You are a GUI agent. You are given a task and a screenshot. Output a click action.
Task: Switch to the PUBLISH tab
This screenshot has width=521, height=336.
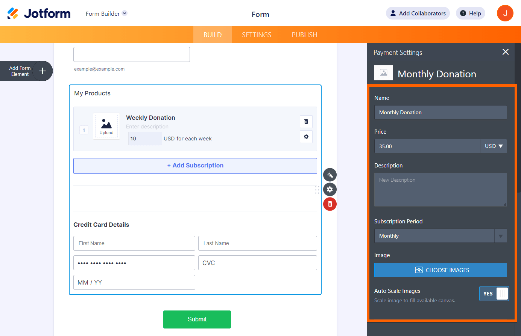click(x=305, y=35)
